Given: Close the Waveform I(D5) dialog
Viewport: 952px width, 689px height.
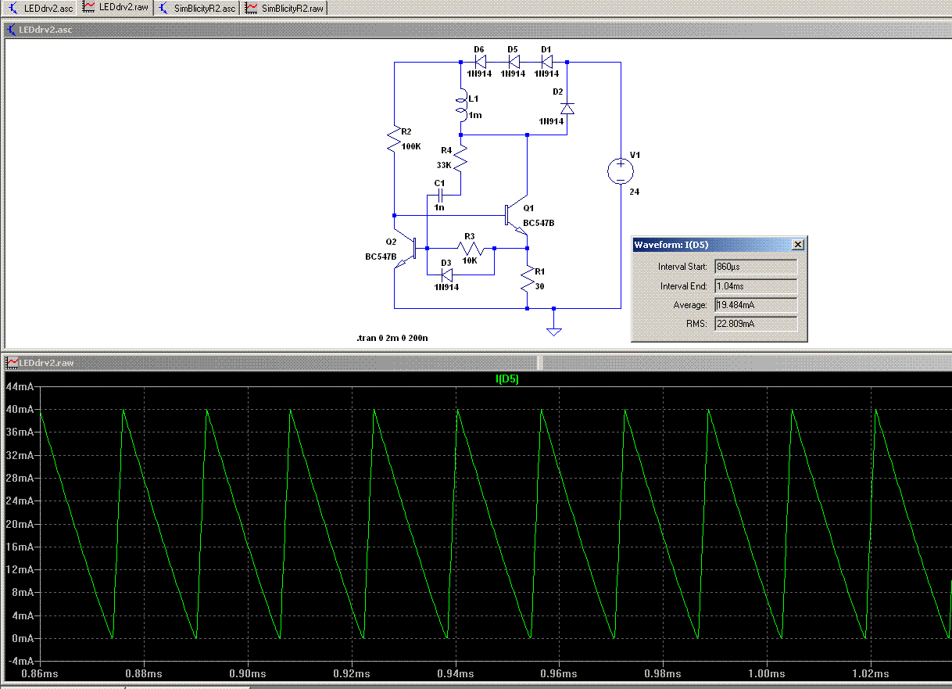Looking at the screenshot, I should click(797, 244).
